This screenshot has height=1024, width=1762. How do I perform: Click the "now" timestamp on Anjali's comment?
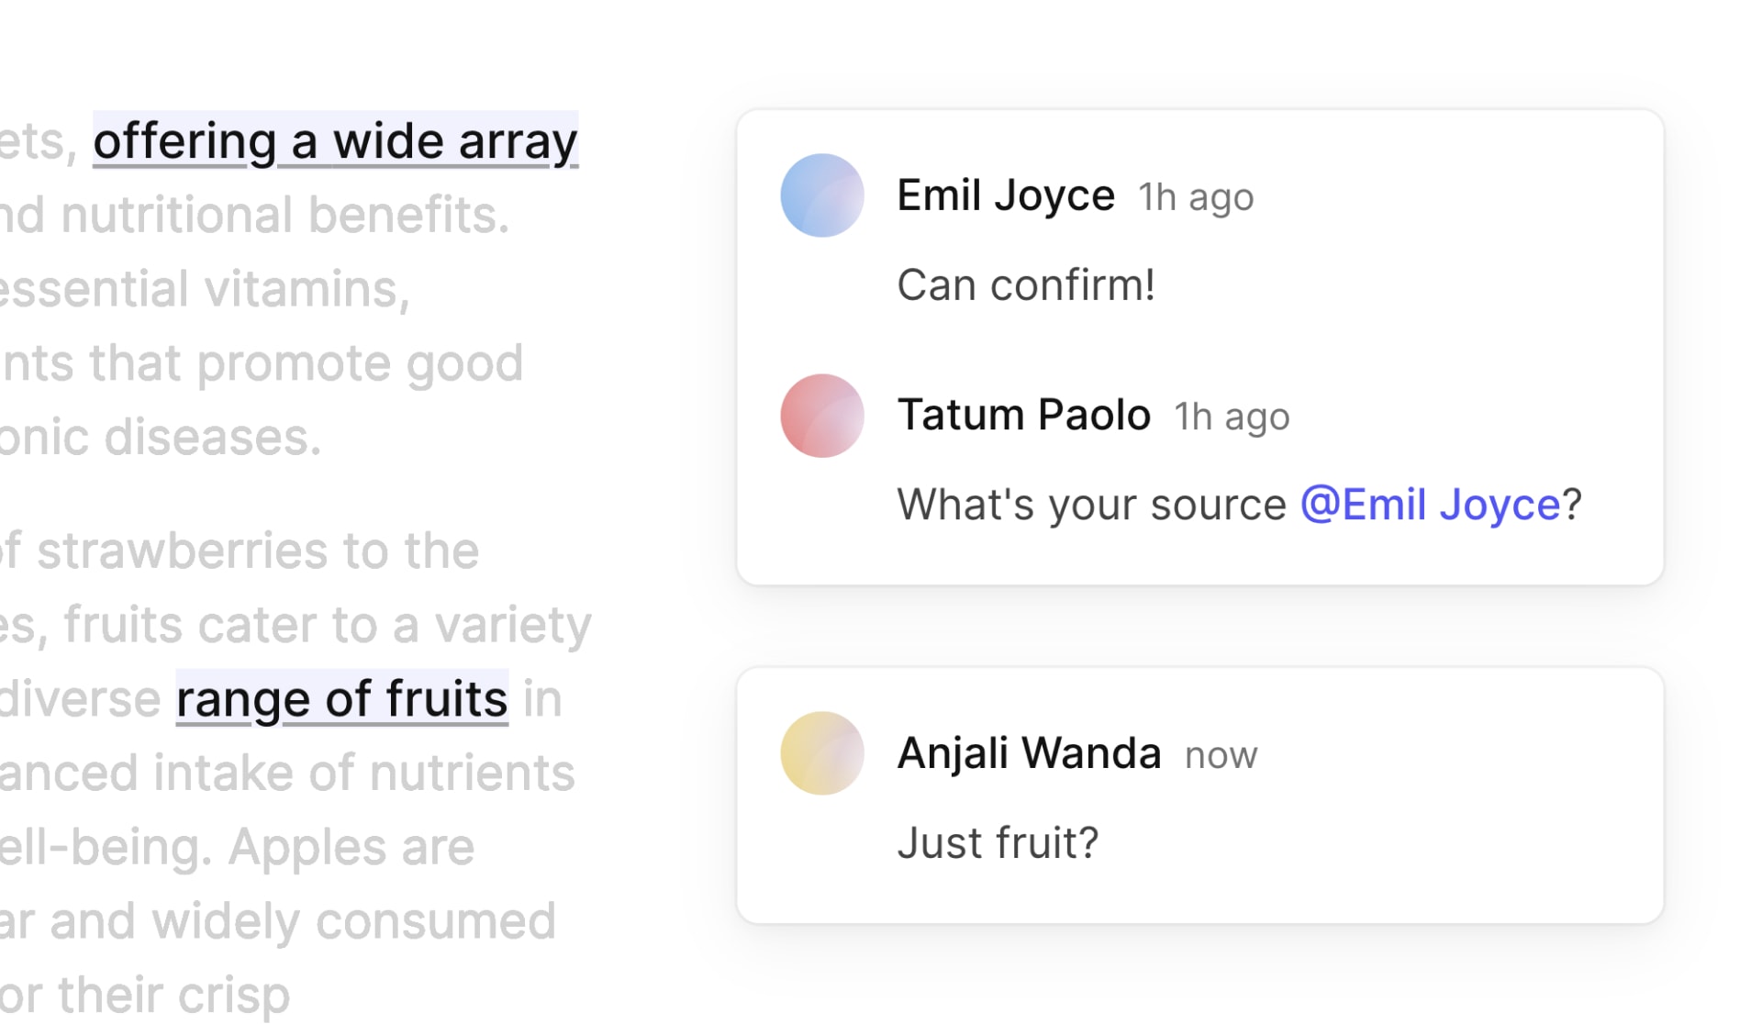click(1221, 755)
